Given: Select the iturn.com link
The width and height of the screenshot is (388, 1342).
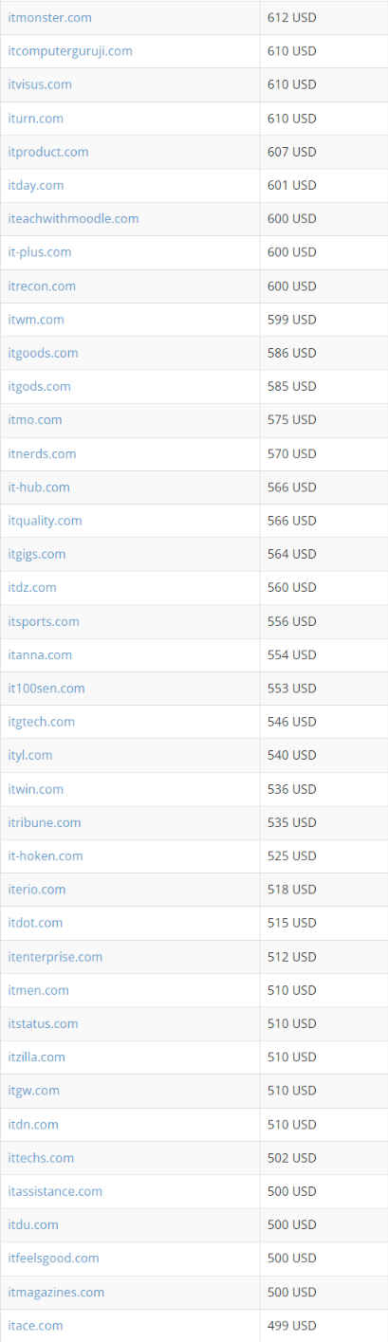Looking at the screenshot, I should 36,119.
